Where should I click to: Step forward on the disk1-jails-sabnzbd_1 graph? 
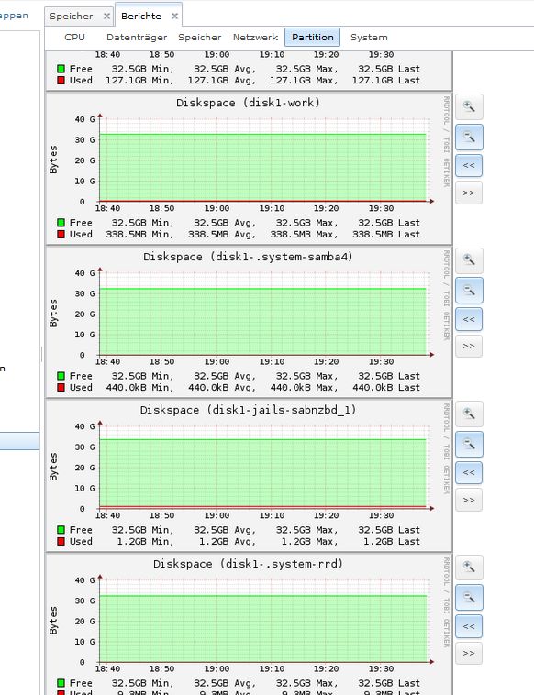[469, 500]
